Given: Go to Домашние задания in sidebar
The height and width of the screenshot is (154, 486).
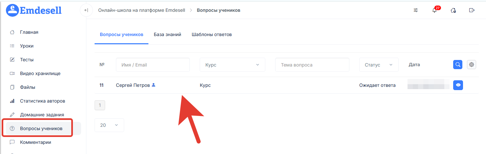Looking at the screenshot, I should click(42, 115).
